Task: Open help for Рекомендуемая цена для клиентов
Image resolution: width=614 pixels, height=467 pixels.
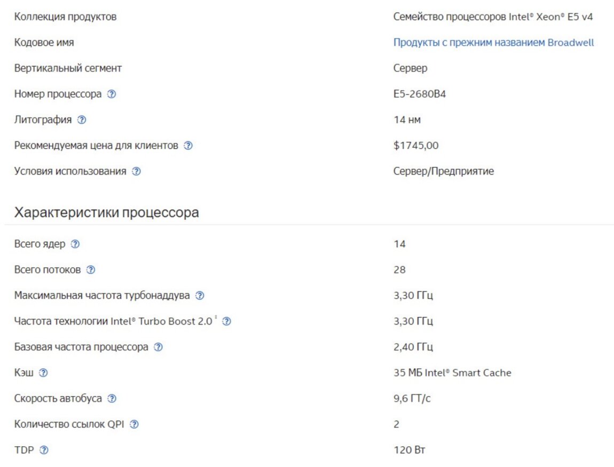Action: click(x=188, y=146)
